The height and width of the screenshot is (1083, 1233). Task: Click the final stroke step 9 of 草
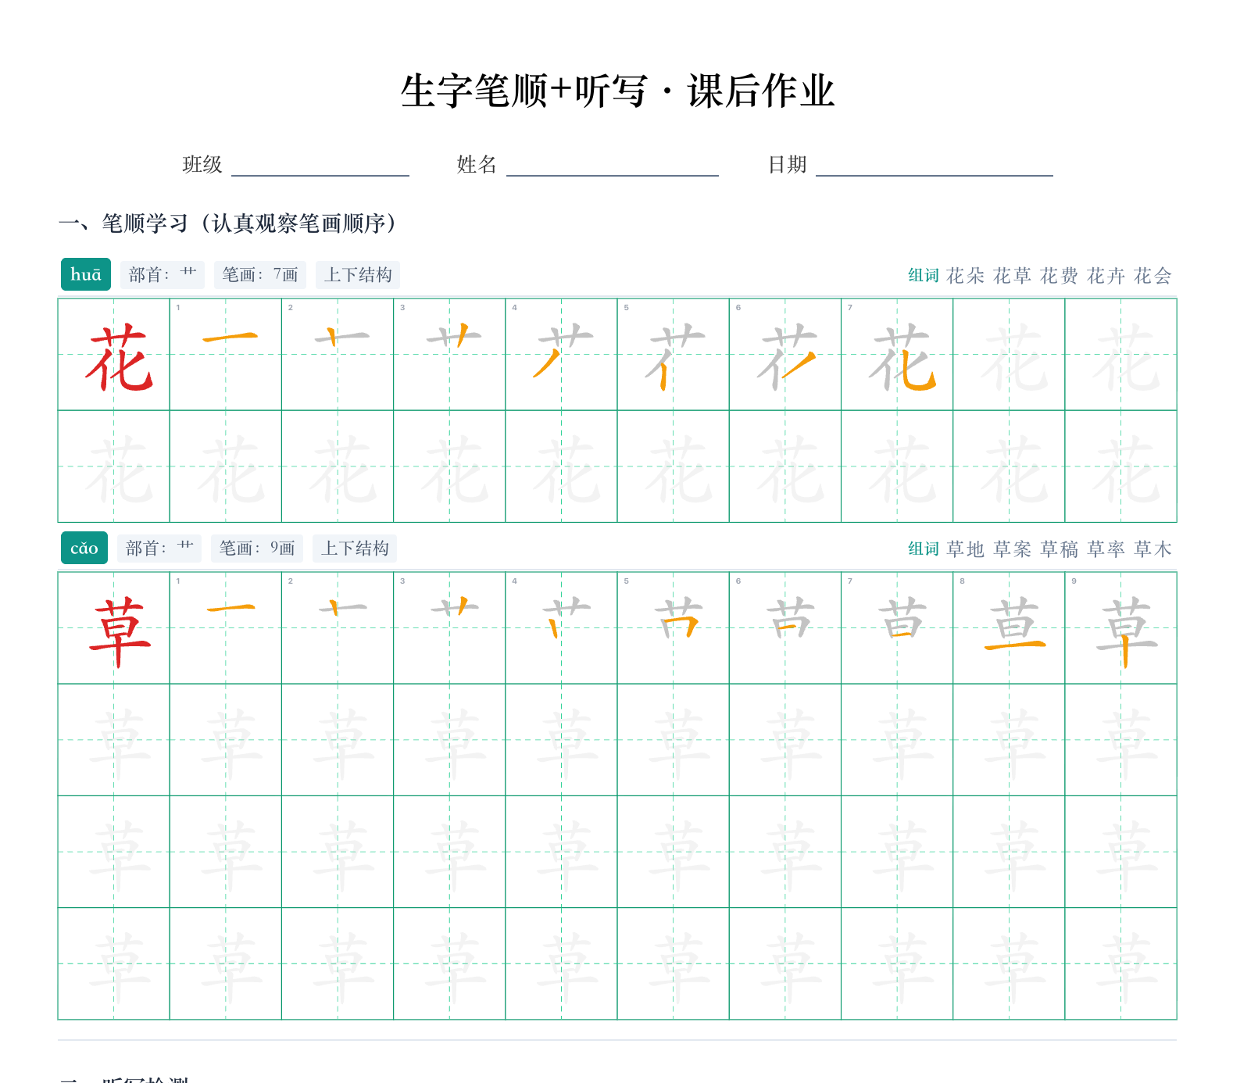(1120, 628)
